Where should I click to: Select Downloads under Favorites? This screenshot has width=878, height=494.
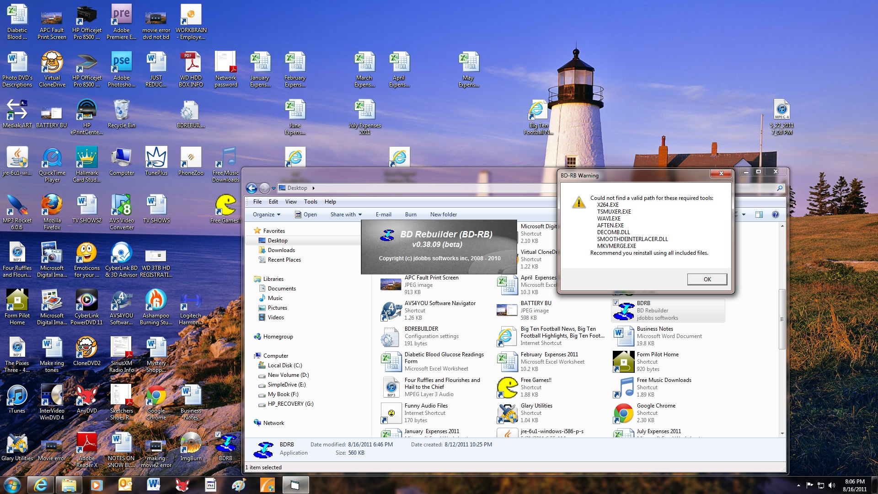point(281,250)
